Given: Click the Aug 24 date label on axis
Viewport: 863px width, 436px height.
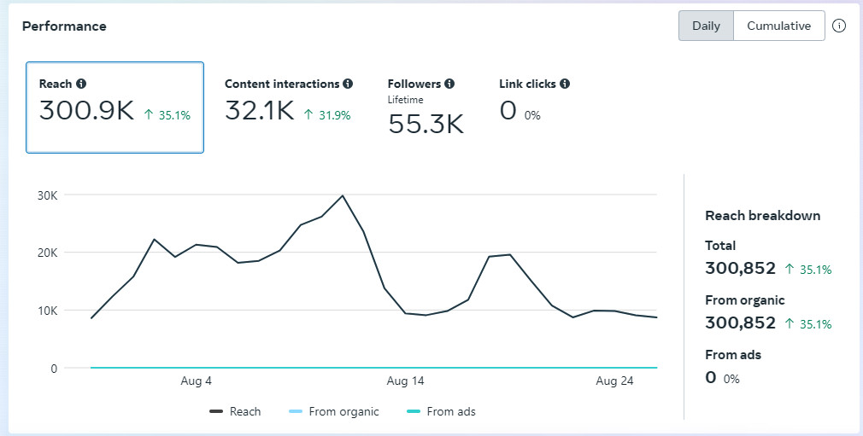Looking at the screenshot, I should (614, 381).
